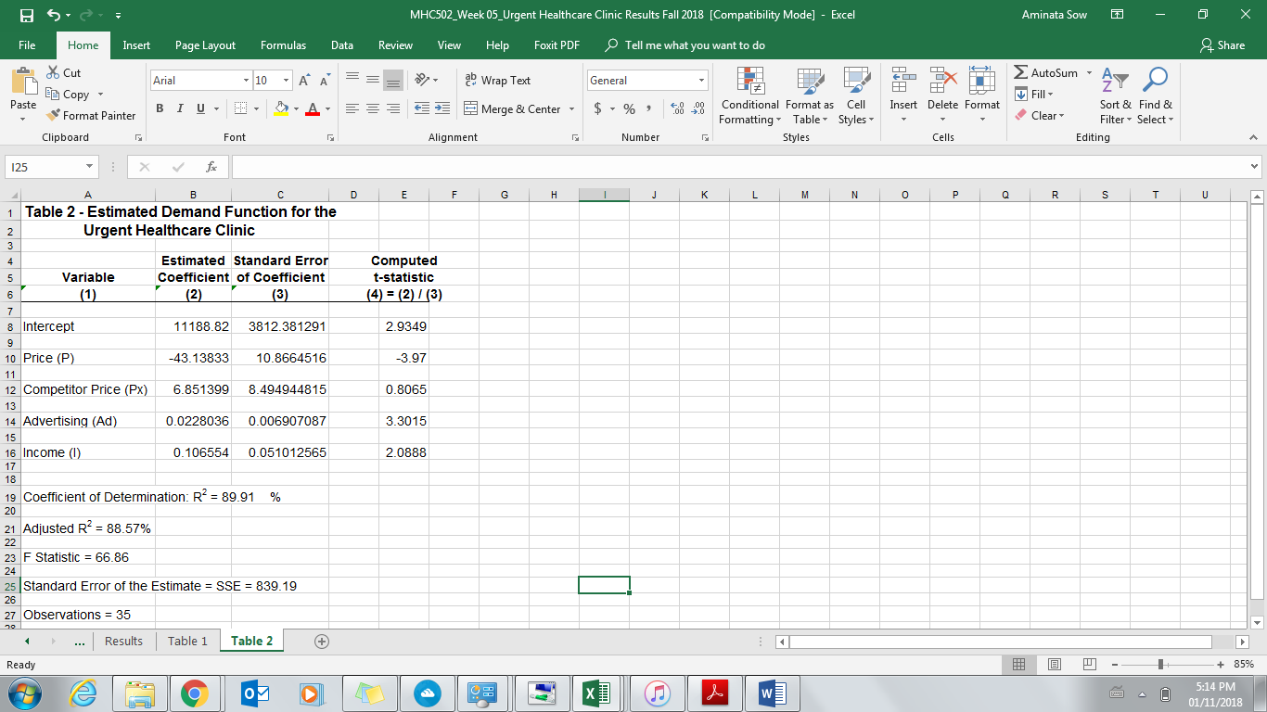Click the Save icon in Quick Access Toolbar

[28, 15]
